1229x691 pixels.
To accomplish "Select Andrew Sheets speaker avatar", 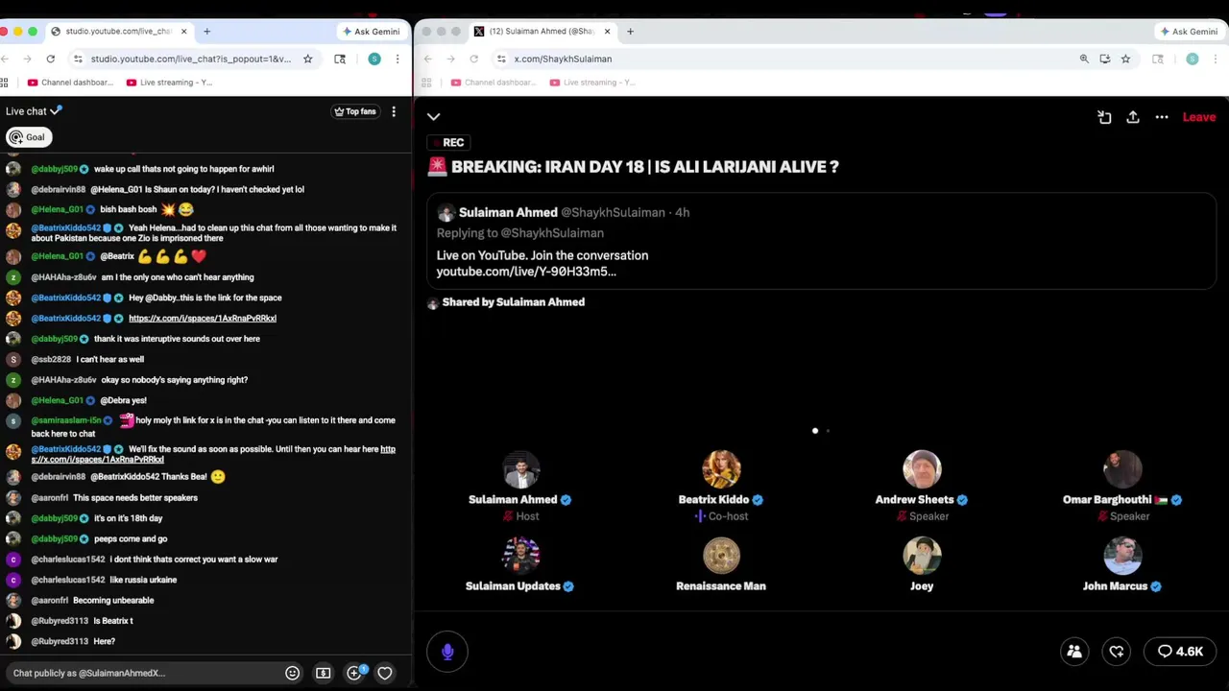I will coord(922,469).
